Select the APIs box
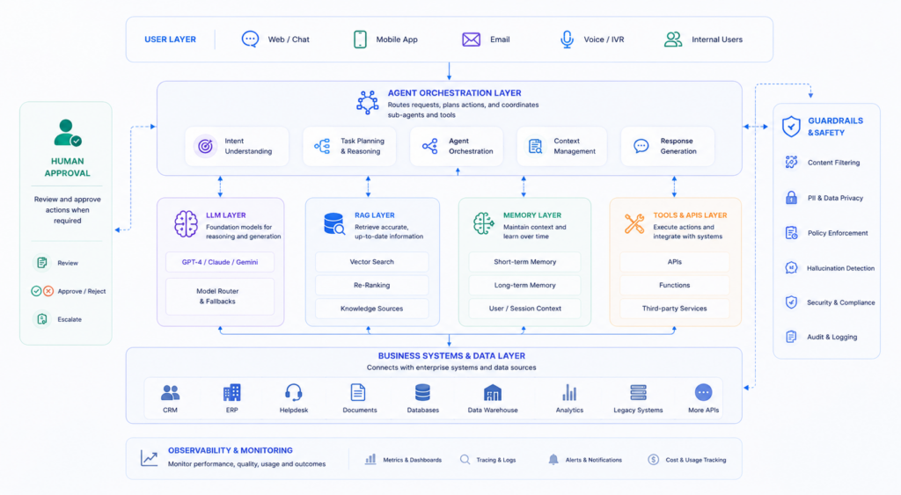The image size is (901, 495). [x=675, y=262]
